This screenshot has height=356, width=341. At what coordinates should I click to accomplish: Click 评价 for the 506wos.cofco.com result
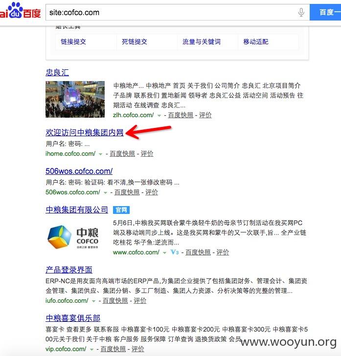(152, 192)
